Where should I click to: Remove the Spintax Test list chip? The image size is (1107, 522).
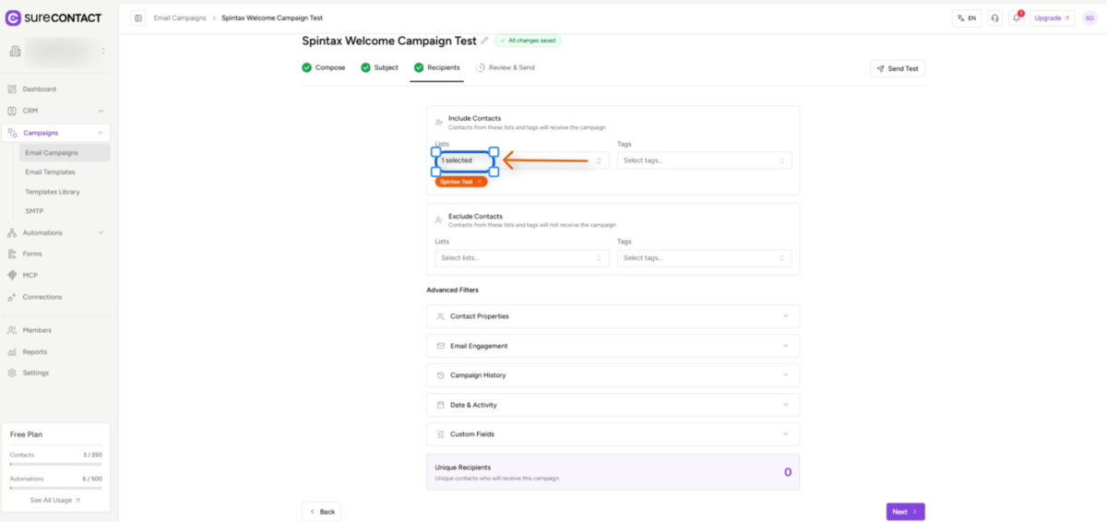pos(480,182)
